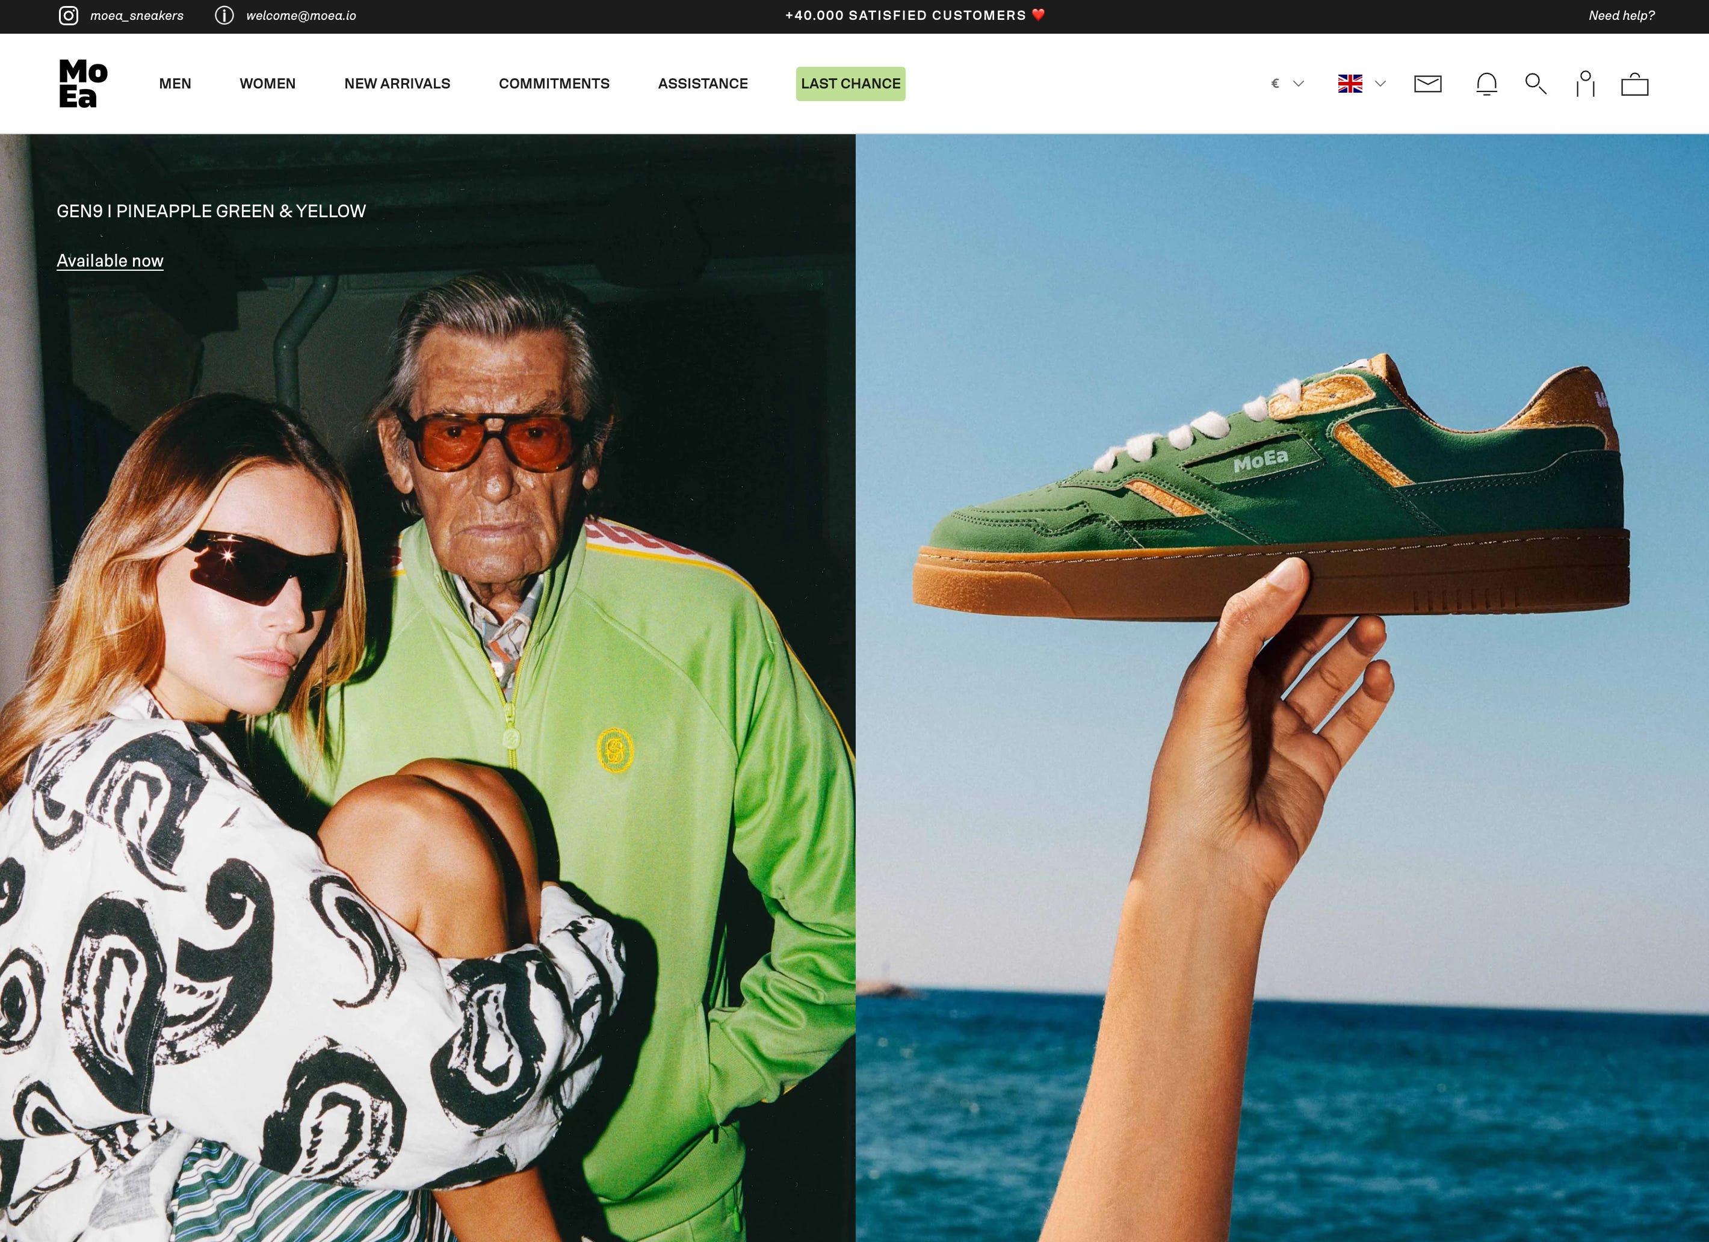Follow the 'Available now' link
Screen dimensions: 1709x1242
[x=110, y=261]
